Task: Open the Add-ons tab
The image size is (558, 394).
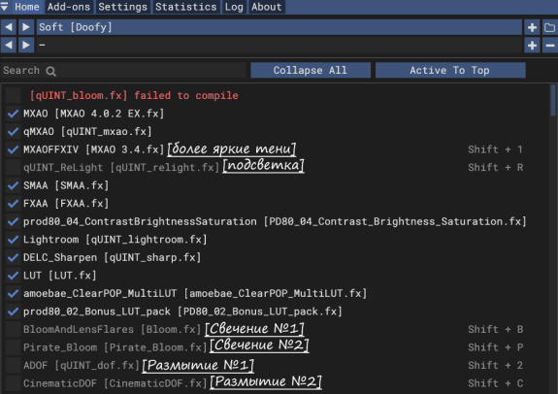Action: click(x=69, y=7)
